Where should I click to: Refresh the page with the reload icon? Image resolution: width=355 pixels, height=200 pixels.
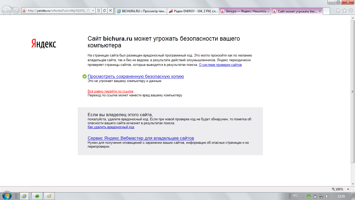(104, 11)
